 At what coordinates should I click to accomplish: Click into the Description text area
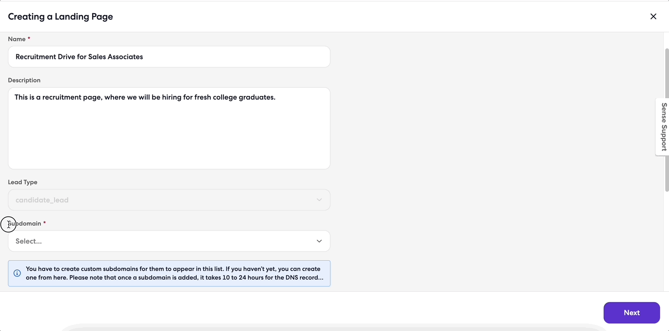169,128
